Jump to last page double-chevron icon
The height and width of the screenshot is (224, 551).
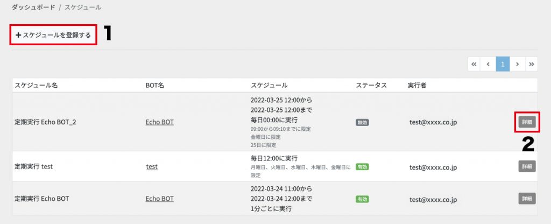pyautogui.click(x=531, y=65)
